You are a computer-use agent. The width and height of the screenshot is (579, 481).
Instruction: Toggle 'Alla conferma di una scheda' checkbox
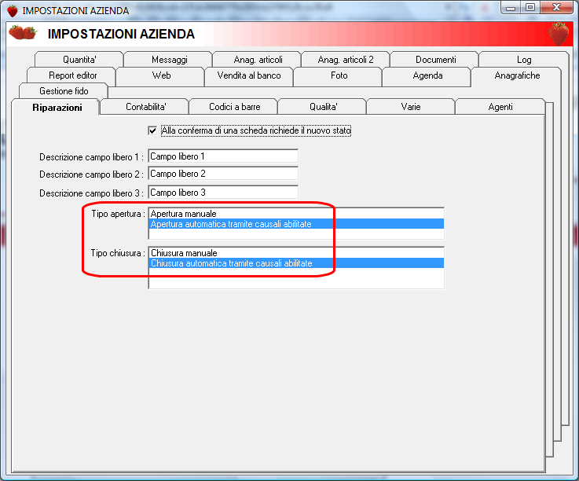[x=152, y=130]
